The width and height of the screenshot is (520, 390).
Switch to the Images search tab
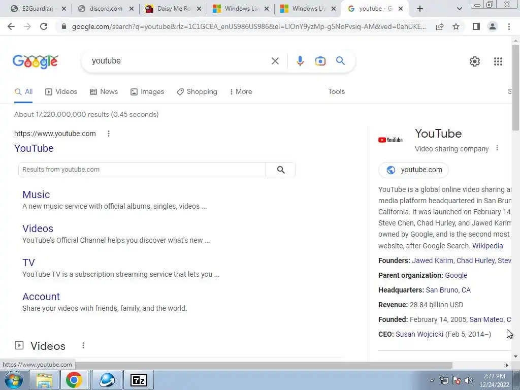(x=147, y=92)
